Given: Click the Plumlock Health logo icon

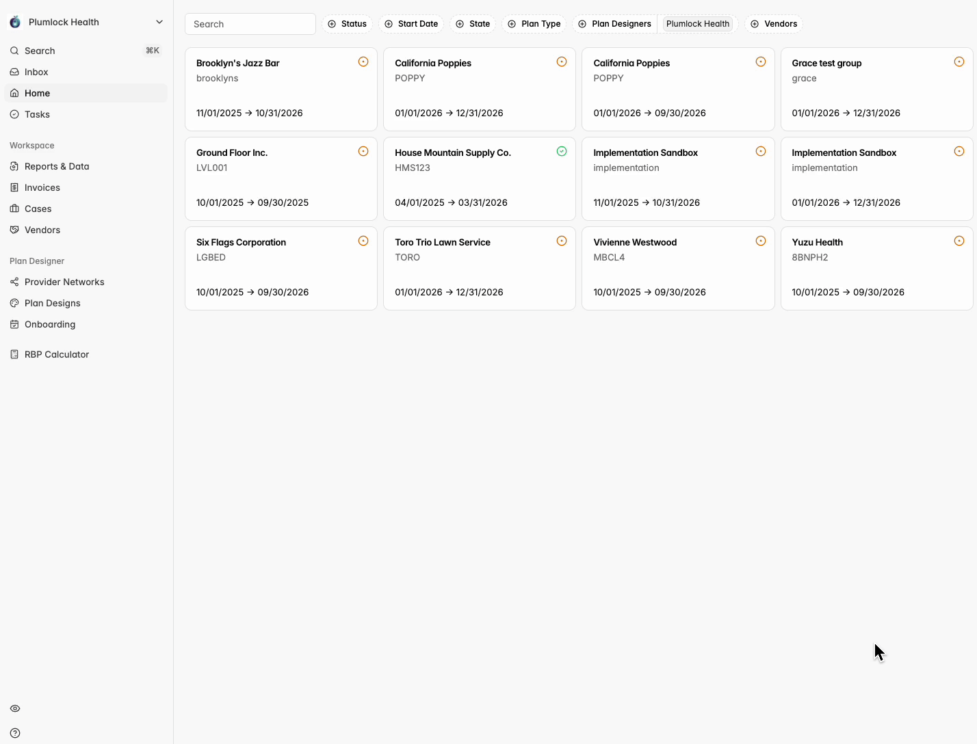Looking at the screenshot, I should pos(15,22).
